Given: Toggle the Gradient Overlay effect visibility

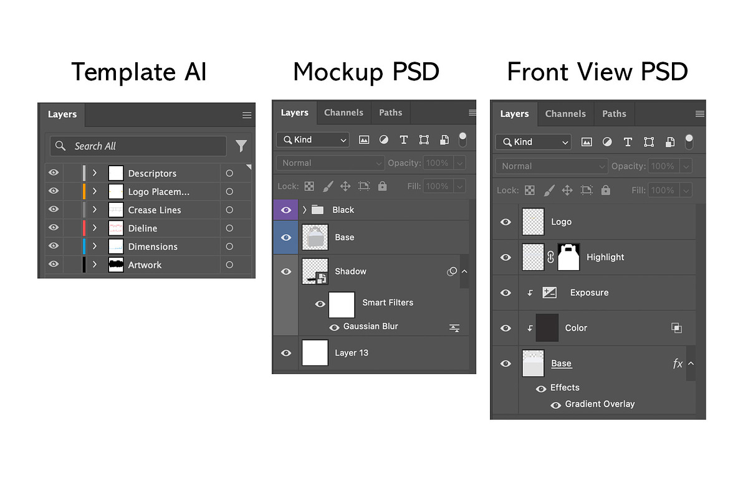Looking at the screenshot, I should point(555,405).
